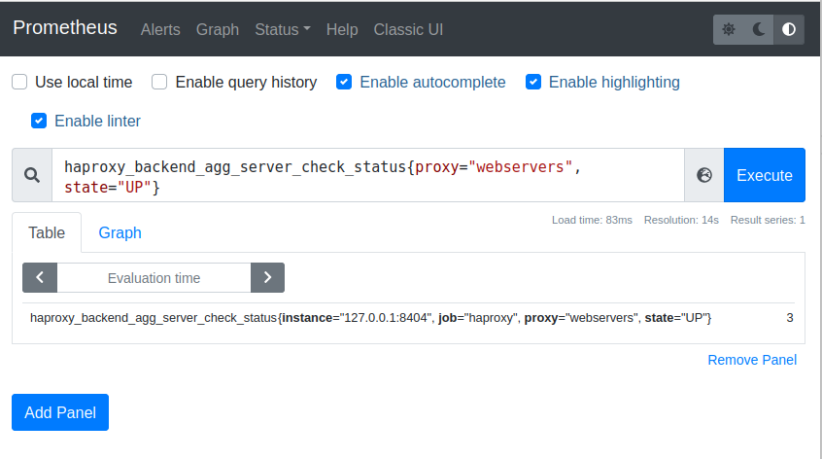Open Alerts page from navbar

point(160,29)
